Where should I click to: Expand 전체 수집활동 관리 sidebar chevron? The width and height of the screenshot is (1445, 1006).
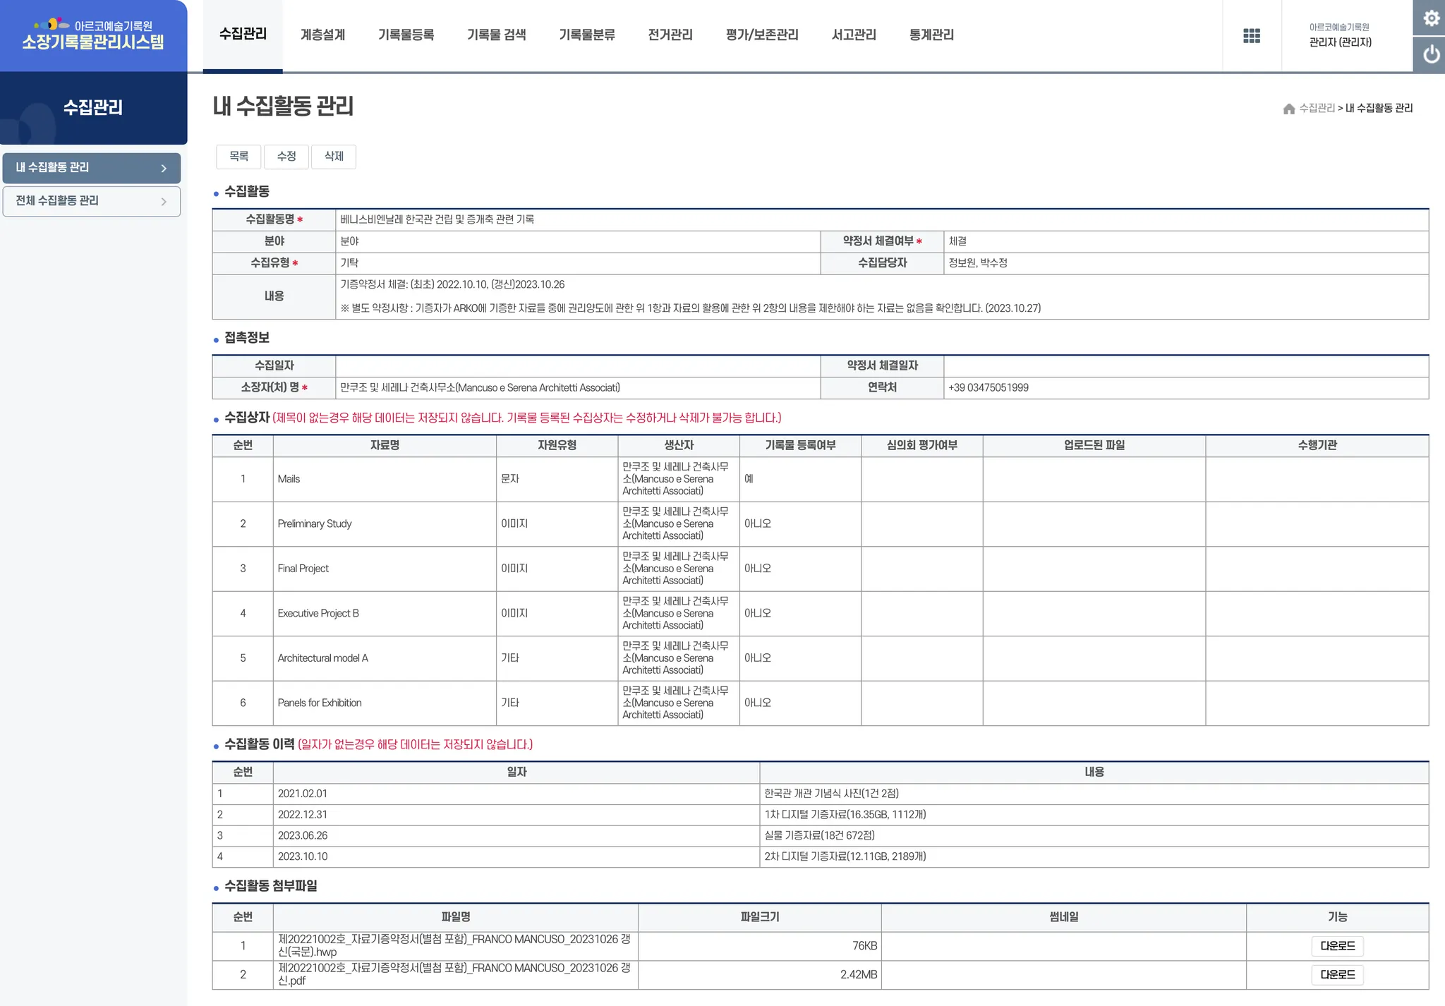coord(164,202)
